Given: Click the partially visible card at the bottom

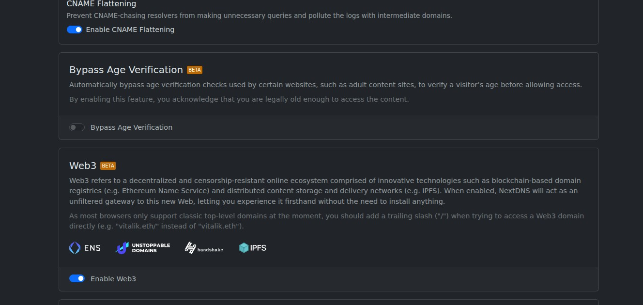Looking at the screenshot, I should (329, 304).
